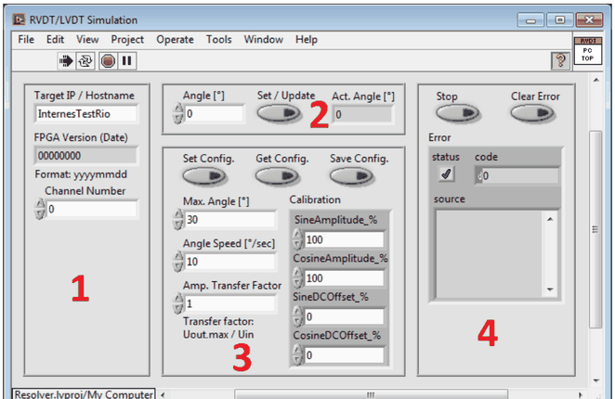This screenshot has height=399, width=615.
Task: Toggle the Clear Error button
Action: click(x=532, y=113)
